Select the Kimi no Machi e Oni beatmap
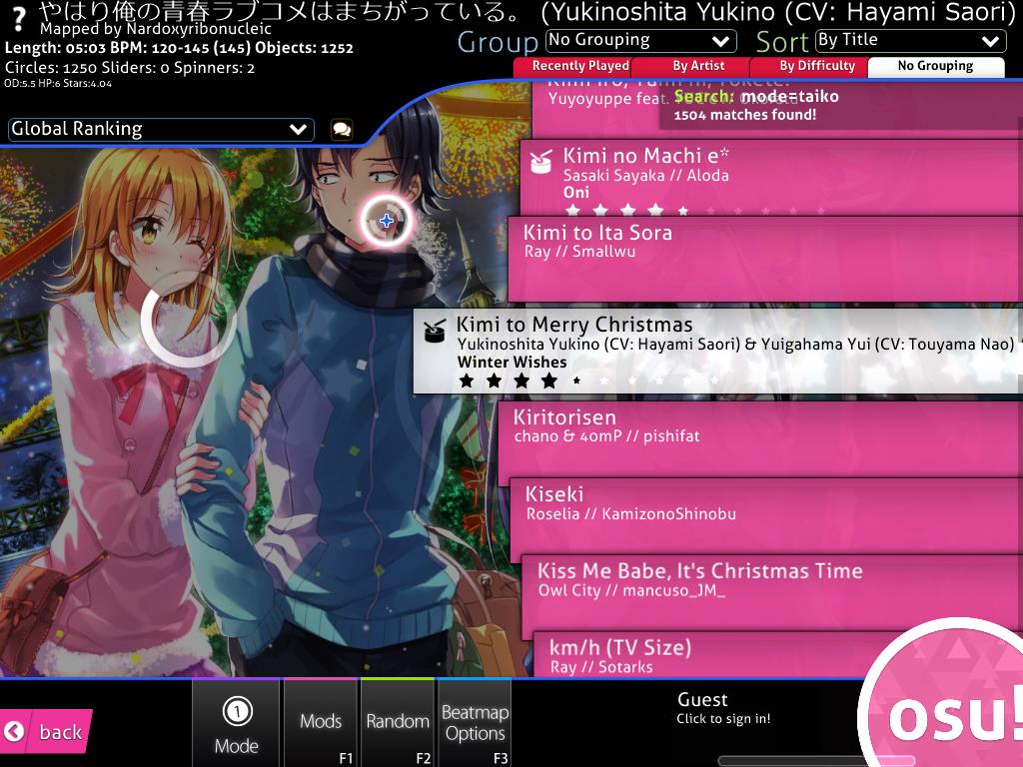The image size is (1023, 767). click(x=771, y=178)
